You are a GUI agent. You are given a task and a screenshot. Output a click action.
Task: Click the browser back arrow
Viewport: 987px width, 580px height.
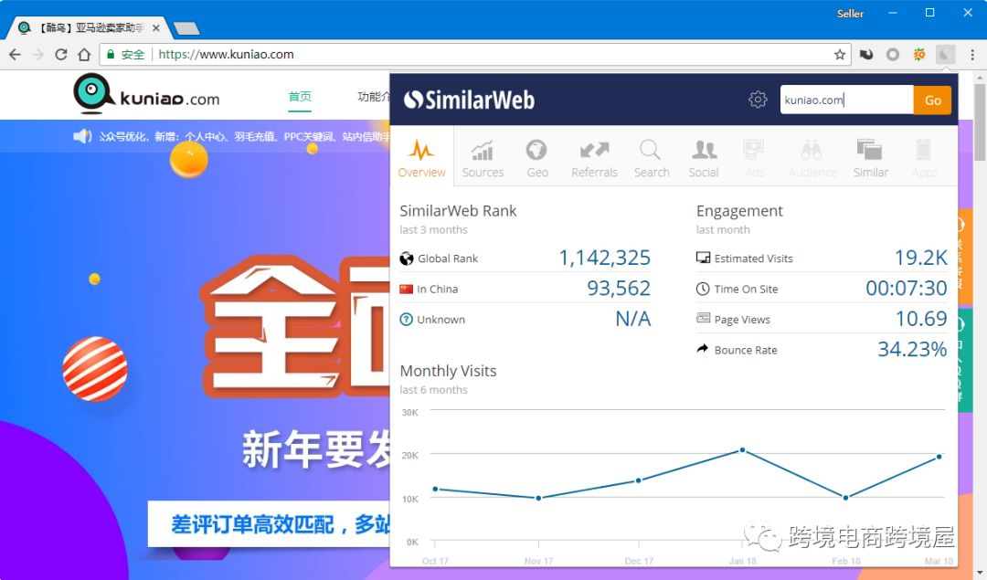click(15, 55)
